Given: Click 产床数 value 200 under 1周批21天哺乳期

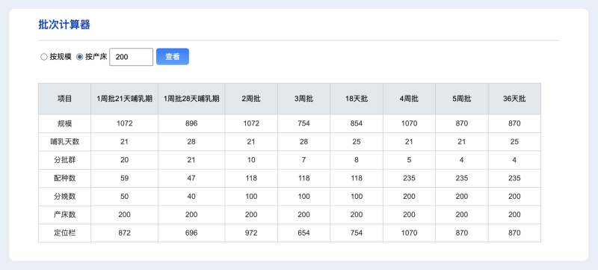Looking at the screenshot, I should [124, 215].
